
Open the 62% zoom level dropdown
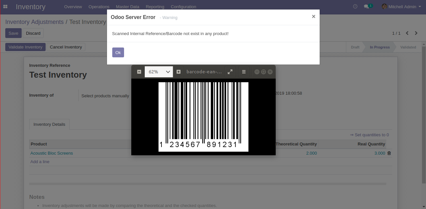[x=159, y=72]
